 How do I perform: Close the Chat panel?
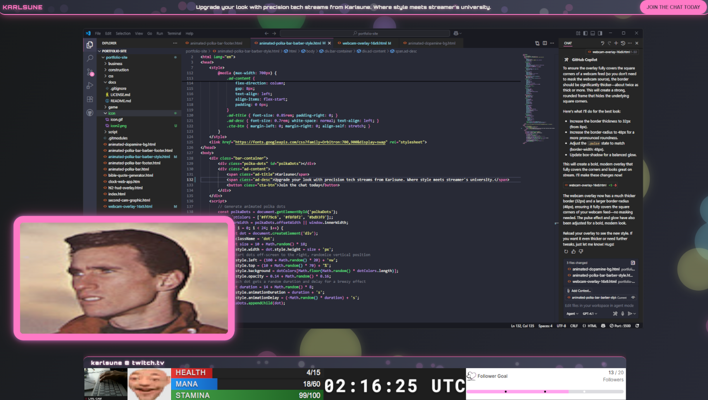tap(637, 43)
